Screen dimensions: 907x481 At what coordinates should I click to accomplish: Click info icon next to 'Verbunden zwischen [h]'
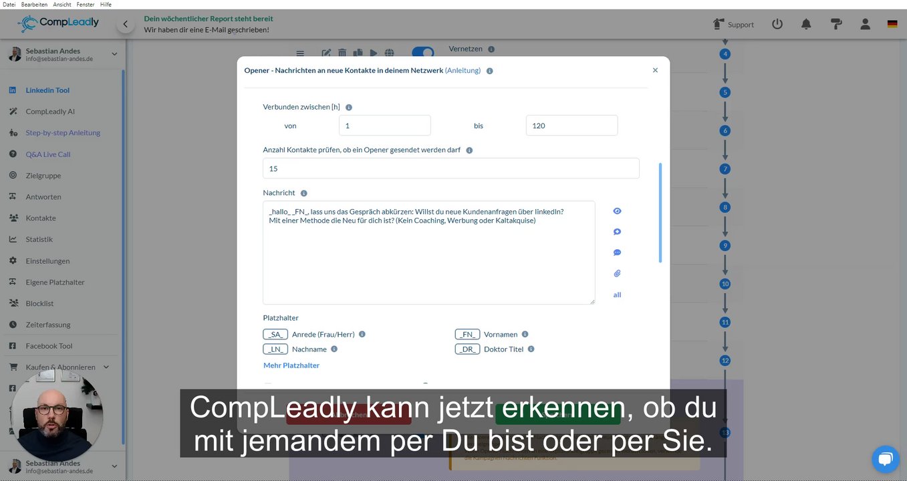(349, 107)
